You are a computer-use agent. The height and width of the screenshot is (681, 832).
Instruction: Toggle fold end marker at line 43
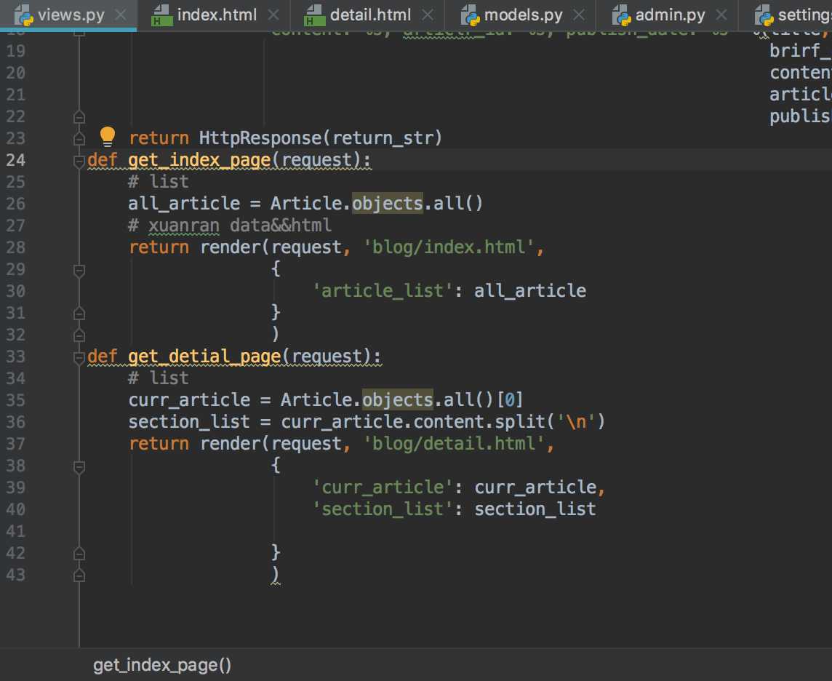[79, 576]
